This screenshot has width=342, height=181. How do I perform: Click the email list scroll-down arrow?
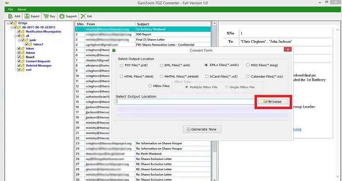[x=214, y=180]
